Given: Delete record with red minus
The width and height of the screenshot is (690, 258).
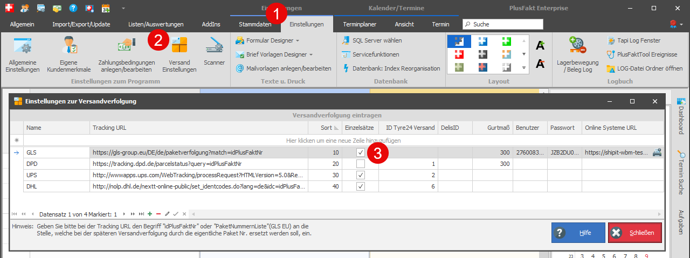Looking at the screenshot, I should click(x=158, y=214).
